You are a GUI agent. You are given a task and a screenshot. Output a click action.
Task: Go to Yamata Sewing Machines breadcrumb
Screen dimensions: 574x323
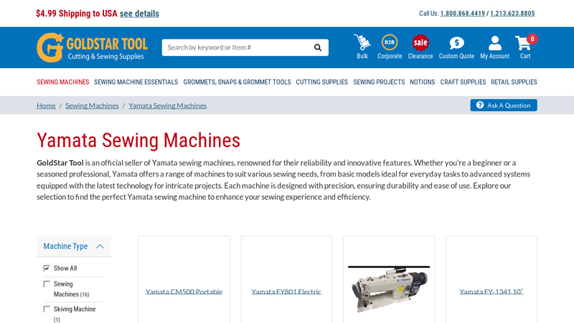[167, 106]
